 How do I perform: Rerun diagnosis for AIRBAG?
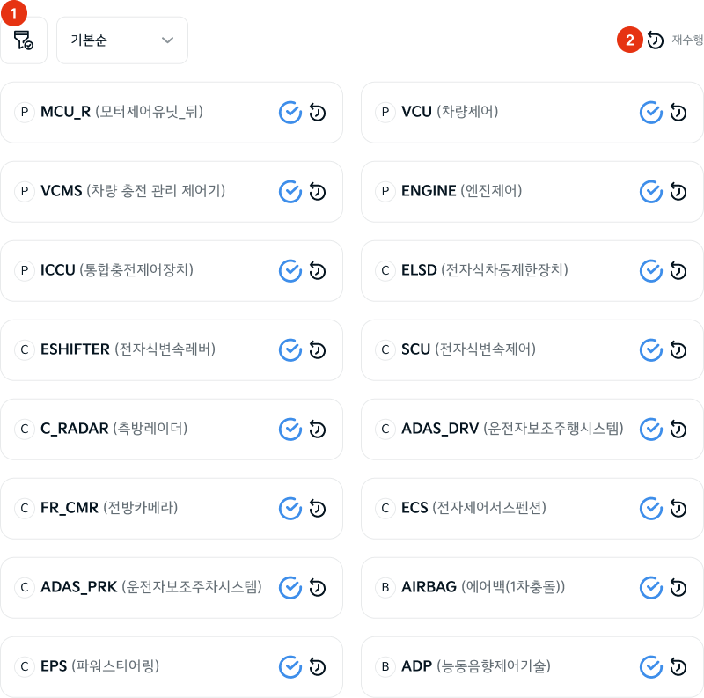pyautogui.click(x=678, y=587)
